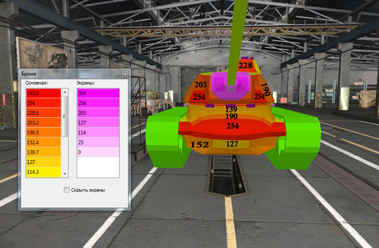Choose the 190.5 orange armor entry
Viewport: 379px width, 248px height.
coord(43,133)
